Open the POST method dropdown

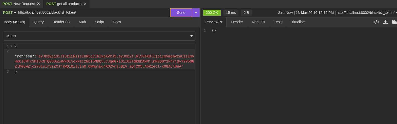click(x=10, y=13)
